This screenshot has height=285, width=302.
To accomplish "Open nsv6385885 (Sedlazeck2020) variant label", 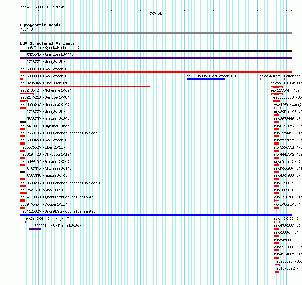I will (x=213, y=76).
